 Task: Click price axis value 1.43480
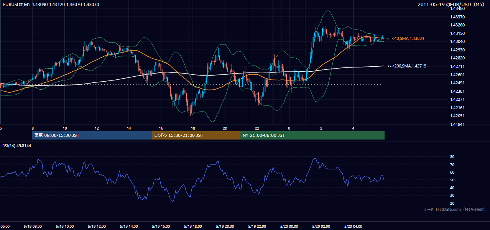tap(457, 8)
